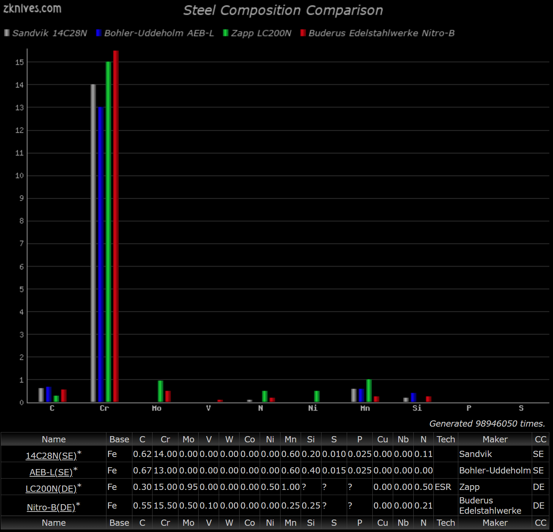The width and height of the screenshot is (553, 532).
Task: Click the "0.11" nitrogen cell for 14C28N
Action: [x=424, y=454]
